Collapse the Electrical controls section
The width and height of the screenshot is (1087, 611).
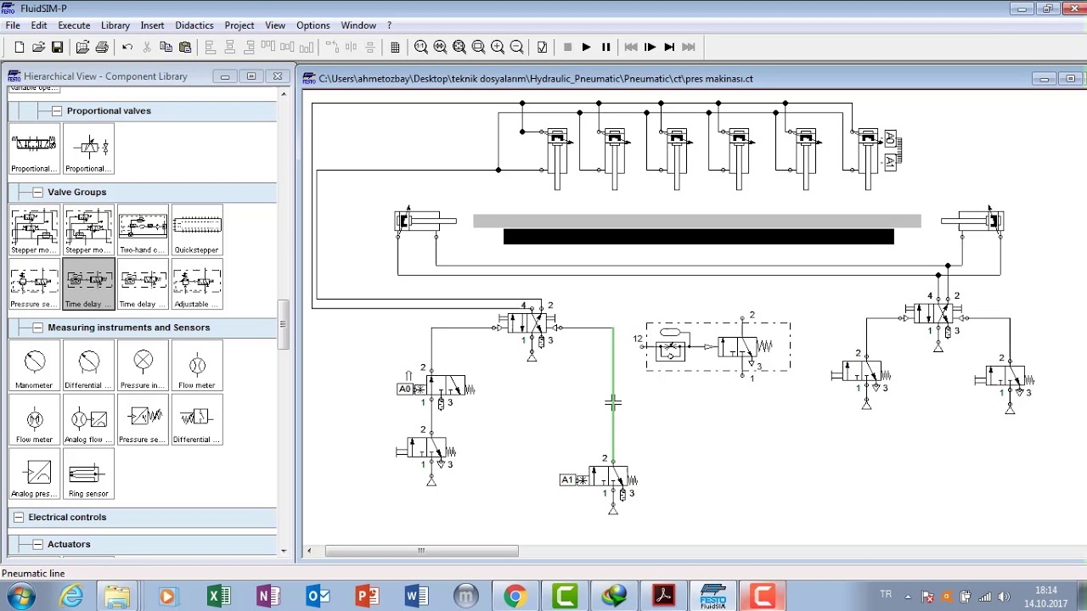coord(18,517)
